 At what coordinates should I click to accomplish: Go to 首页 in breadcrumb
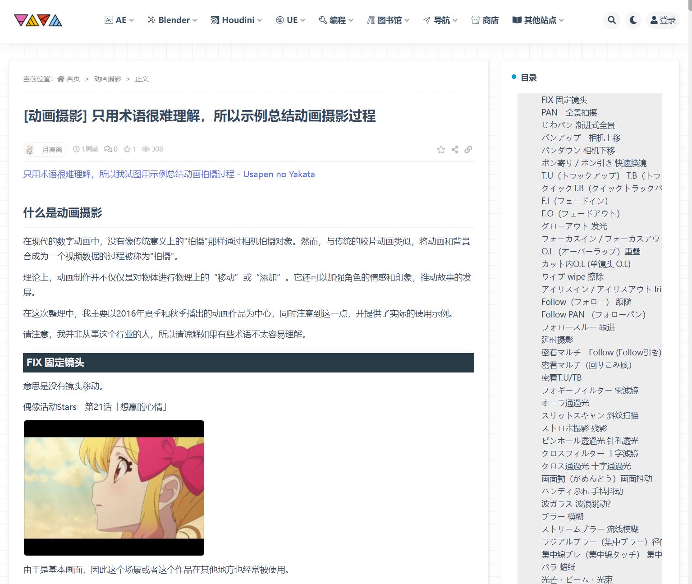[x=73, y=79]
